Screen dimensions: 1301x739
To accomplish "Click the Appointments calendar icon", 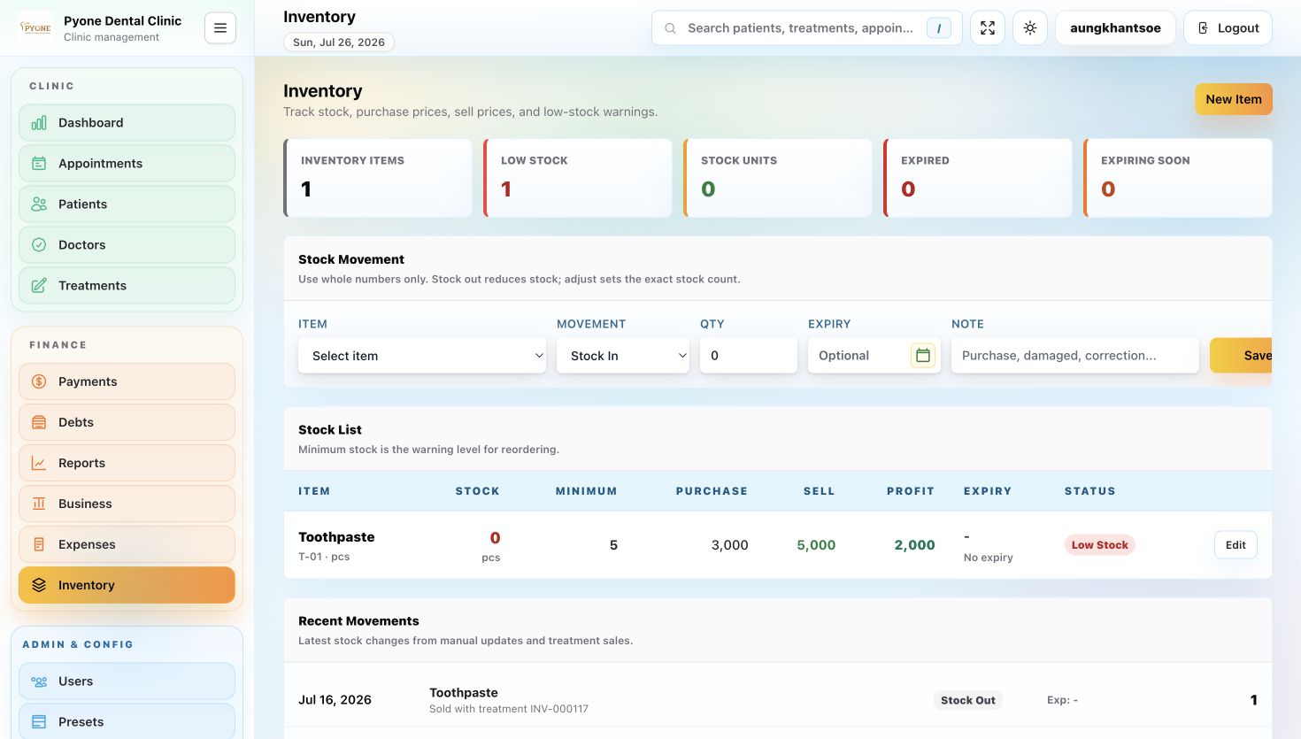I will pyautogui.click(x=39, y=164).
